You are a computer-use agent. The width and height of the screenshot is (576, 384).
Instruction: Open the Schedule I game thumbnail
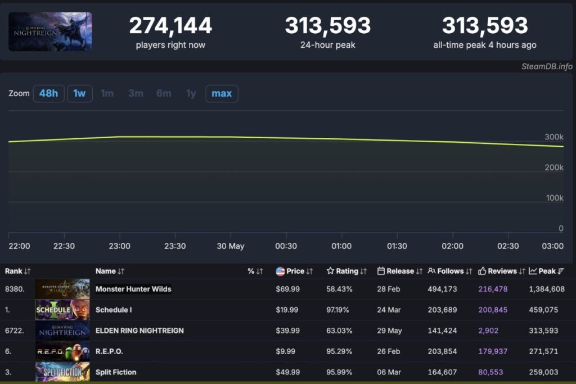tap(62, 310)
